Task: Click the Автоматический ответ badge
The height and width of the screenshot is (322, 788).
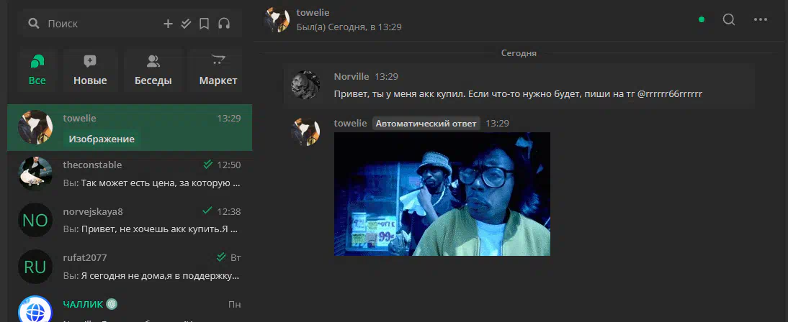Action: [x=426, y=124]
